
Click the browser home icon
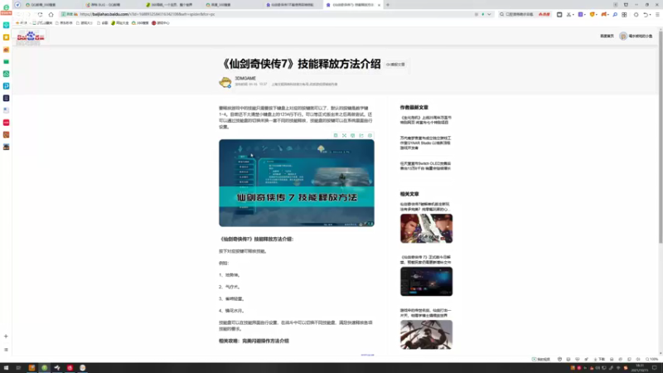tap(51, 14)
